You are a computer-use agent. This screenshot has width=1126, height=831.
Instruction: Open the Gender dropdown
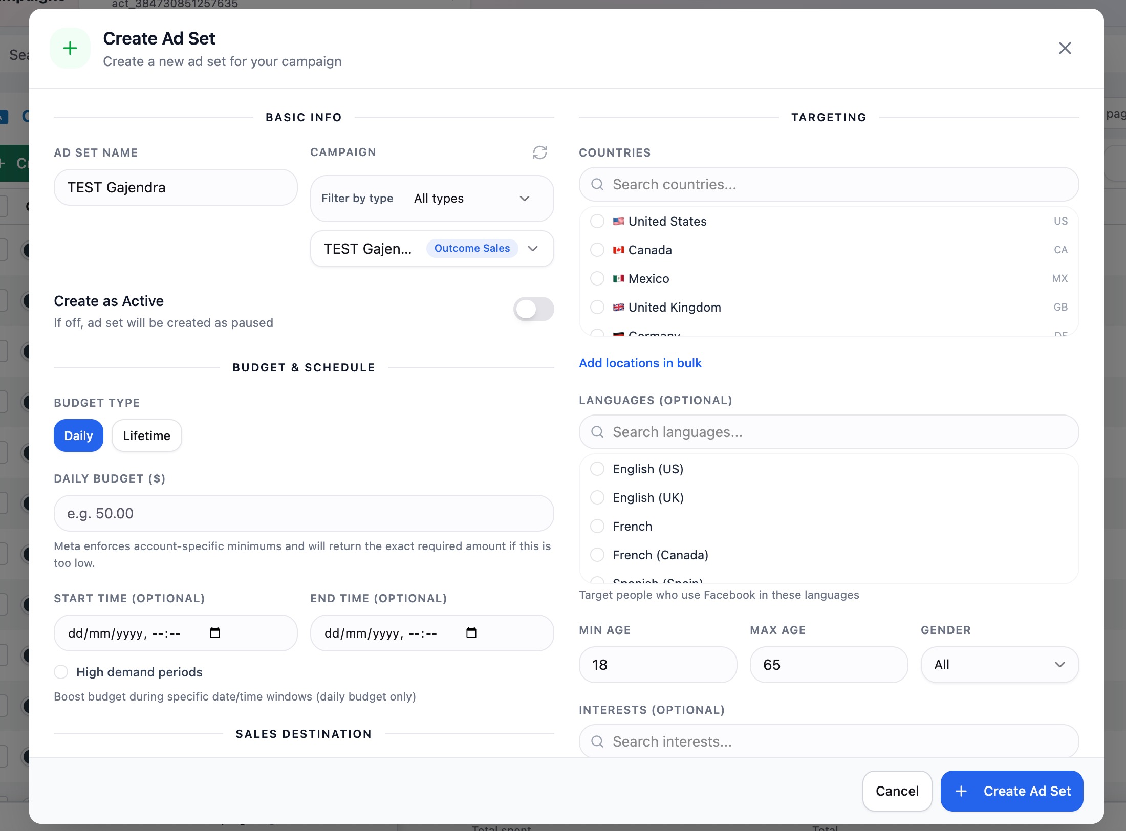click(999, 664)
